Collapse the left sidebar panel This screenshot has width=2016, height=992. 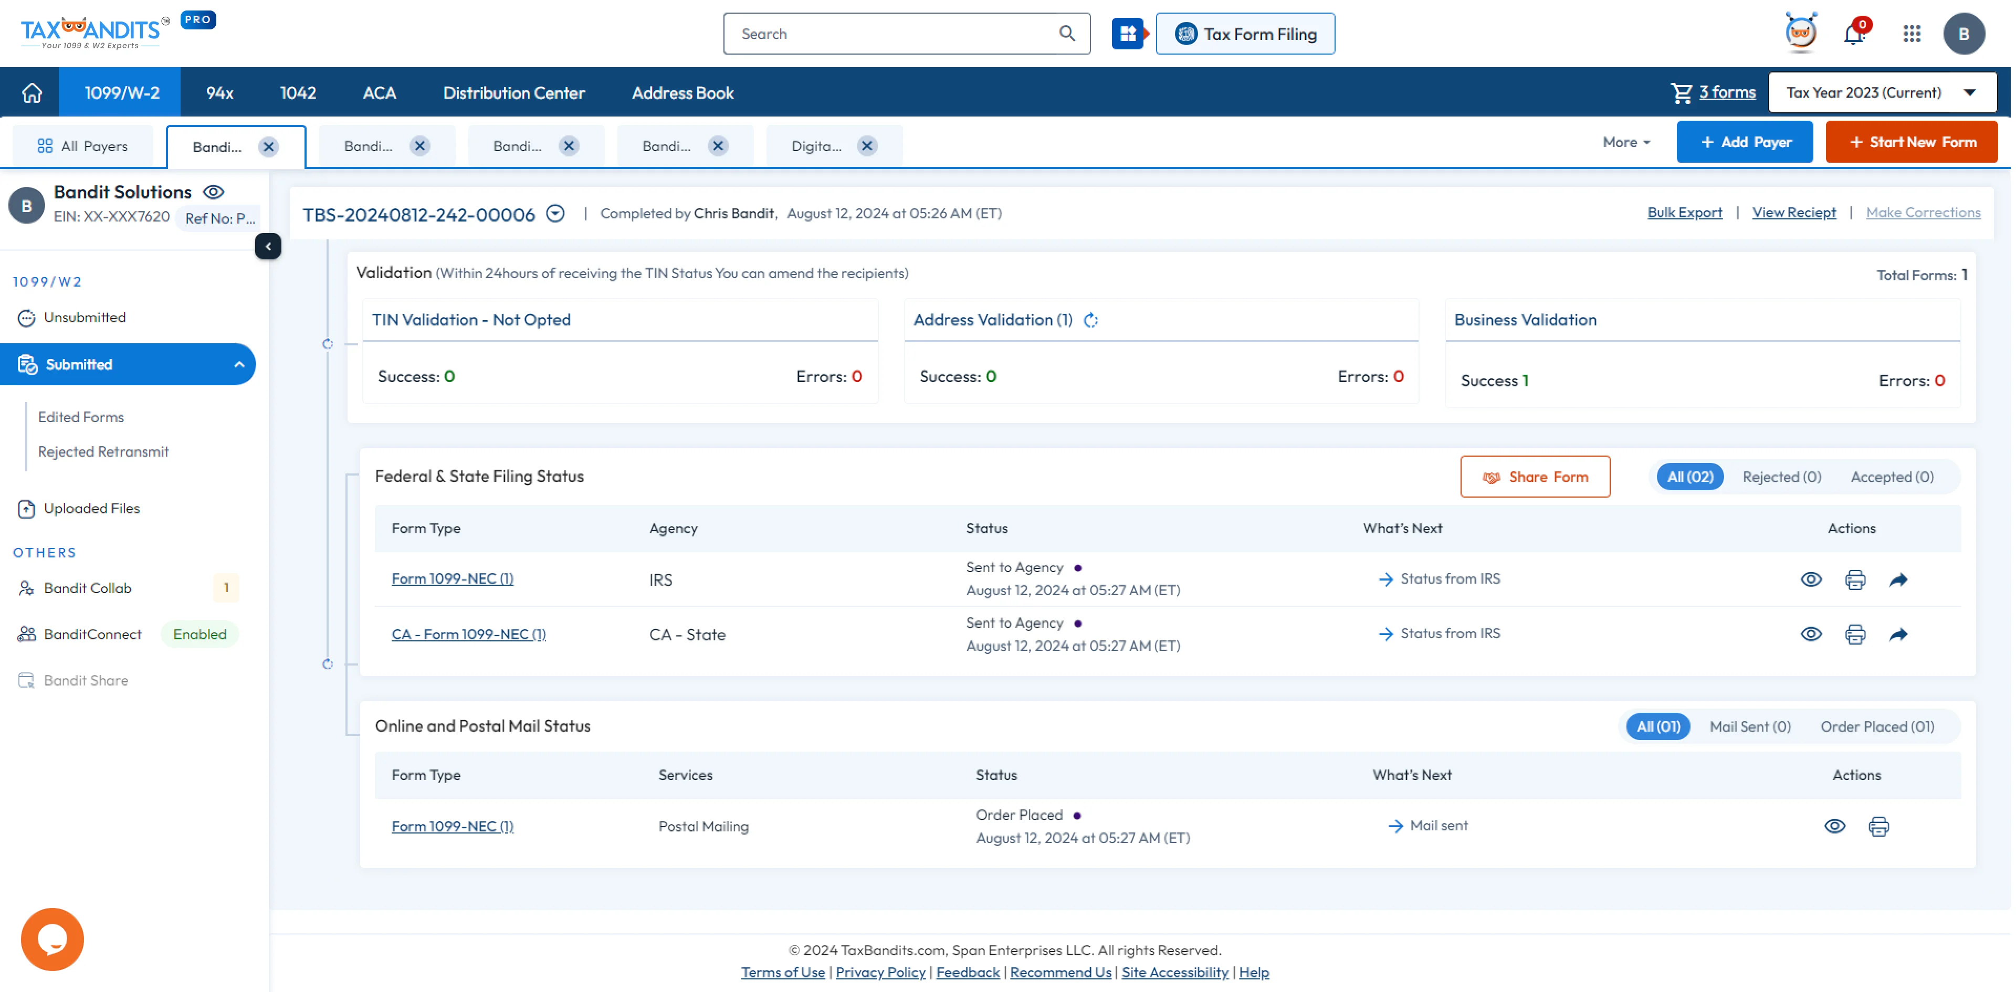[x=268, y=247]
